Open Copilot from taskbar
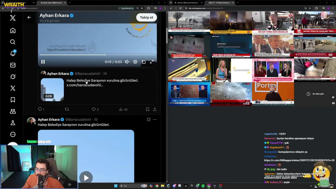Screen dimensions: 336x189 tap(151, 186)
